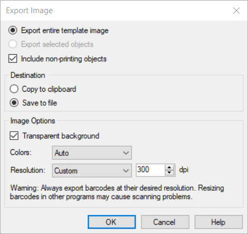Uncheck Include non-printing objects checkbox

(x=13, y=58)
